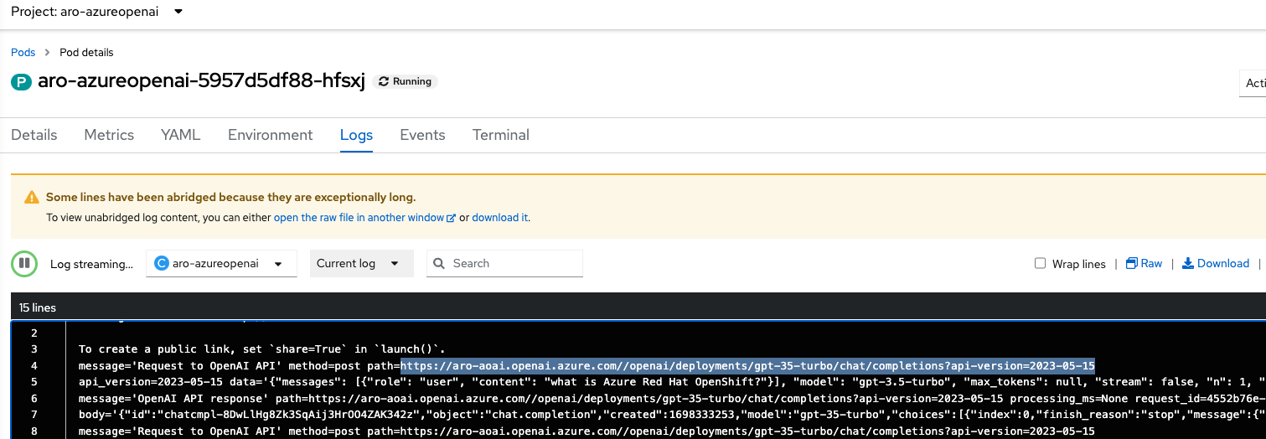Image resolution: width=1266 pixels, height=439 pixels.
Task: Click the abridged lines warning message
Action: click(x=230, y=198)
